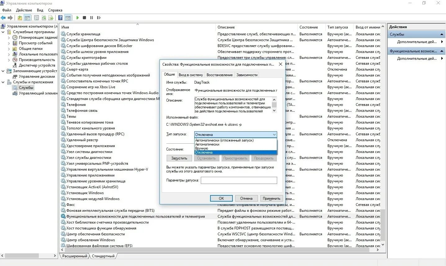Click down arrow of description text scrollbar

click(274, 111)
